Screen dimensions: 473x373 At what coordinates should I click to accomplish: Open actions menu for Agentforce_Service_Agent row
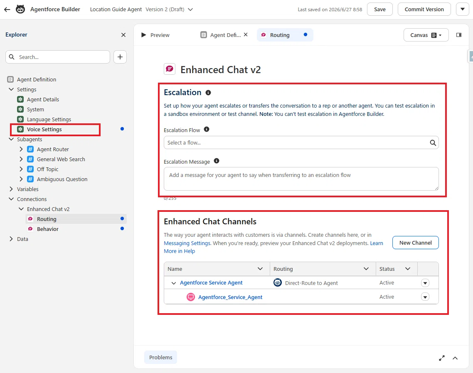pyautogui.click(x=425, y=297)
